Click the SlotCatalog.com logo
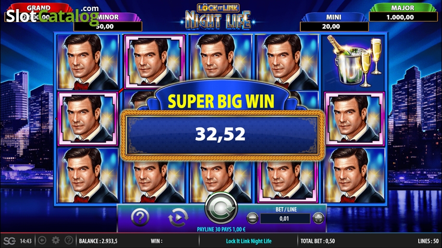The width and height of the screenshot is (442, 248). [52, 15]
